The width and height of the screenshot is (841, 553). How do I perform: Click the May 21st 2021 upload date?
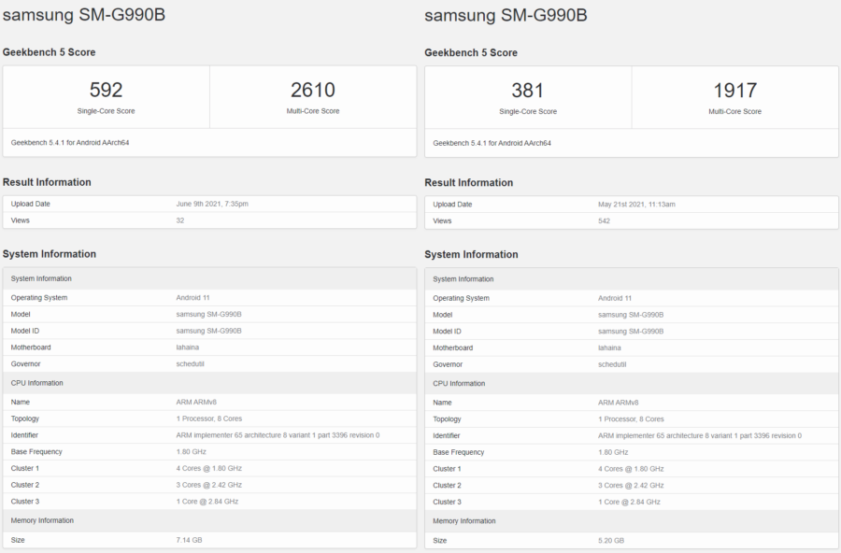(x=636, y=204)
